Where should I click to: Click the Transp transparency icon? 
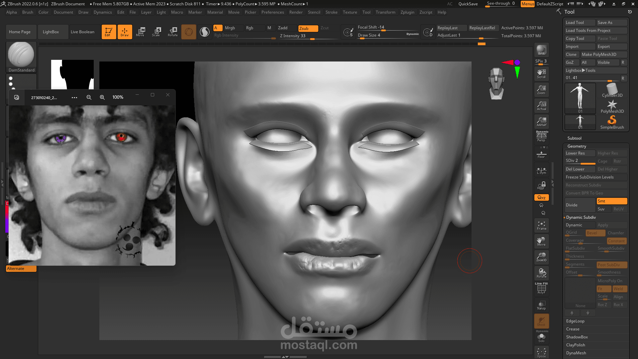(541, 305)
